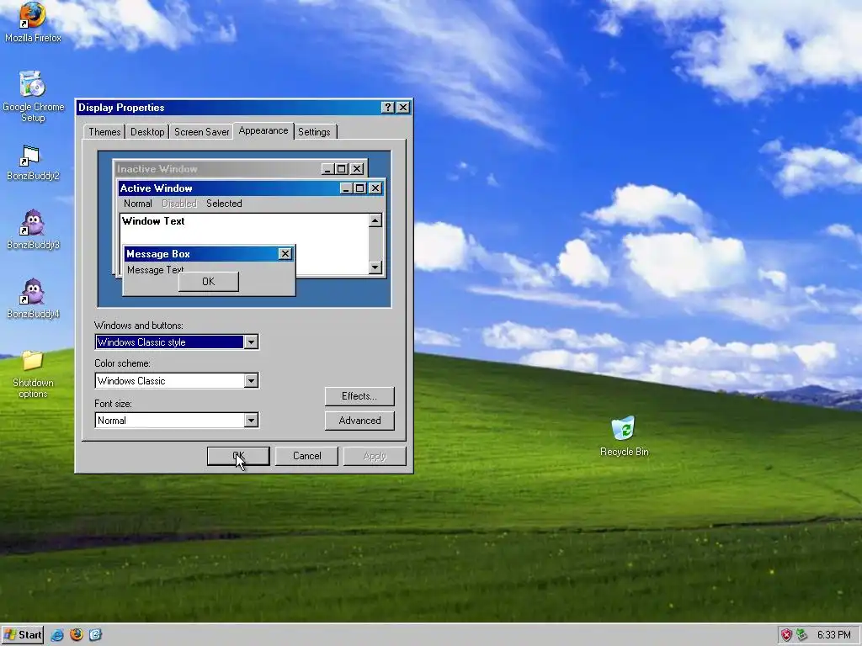
Task: Click the Selected menu item in preview
Action: 224,204
